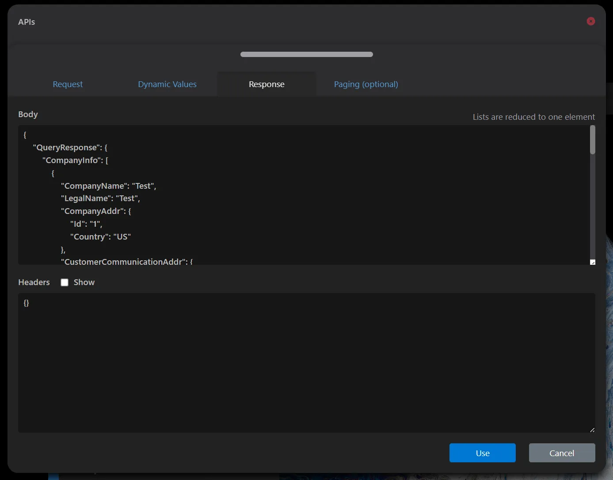Click the "Lists are reduced to one element" note

point(534,117)
